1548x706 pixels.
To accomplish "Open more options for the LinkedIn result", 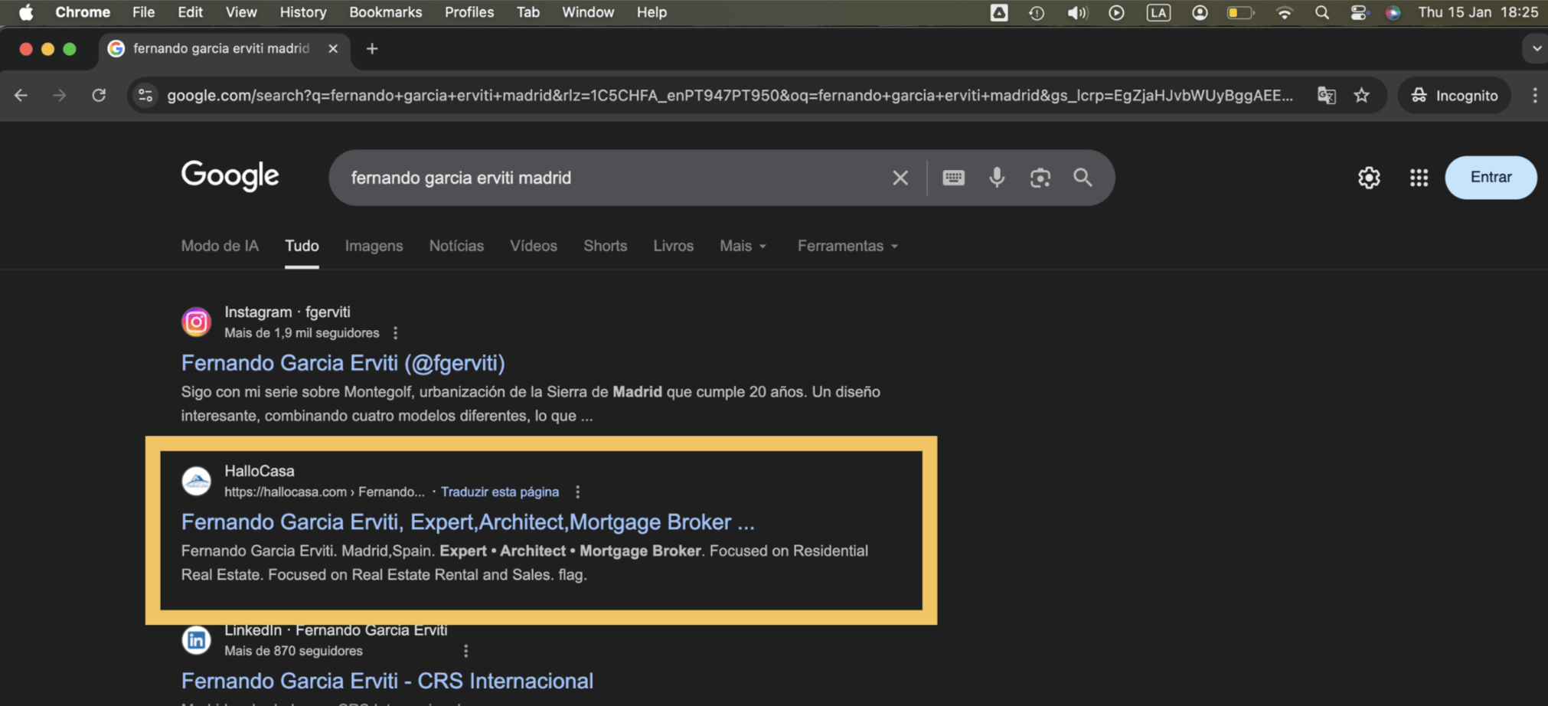I will pyautogui.click(x=465, y=651).
